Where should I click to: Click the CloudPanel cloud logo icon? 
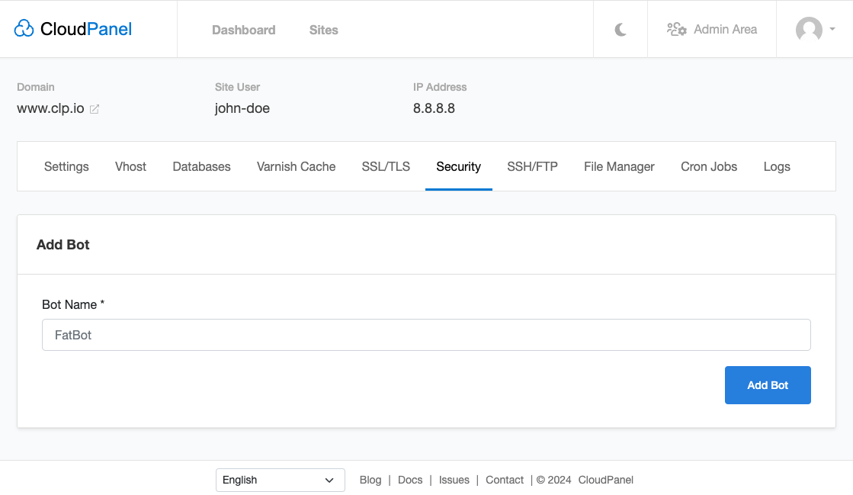tap(24, 29)
